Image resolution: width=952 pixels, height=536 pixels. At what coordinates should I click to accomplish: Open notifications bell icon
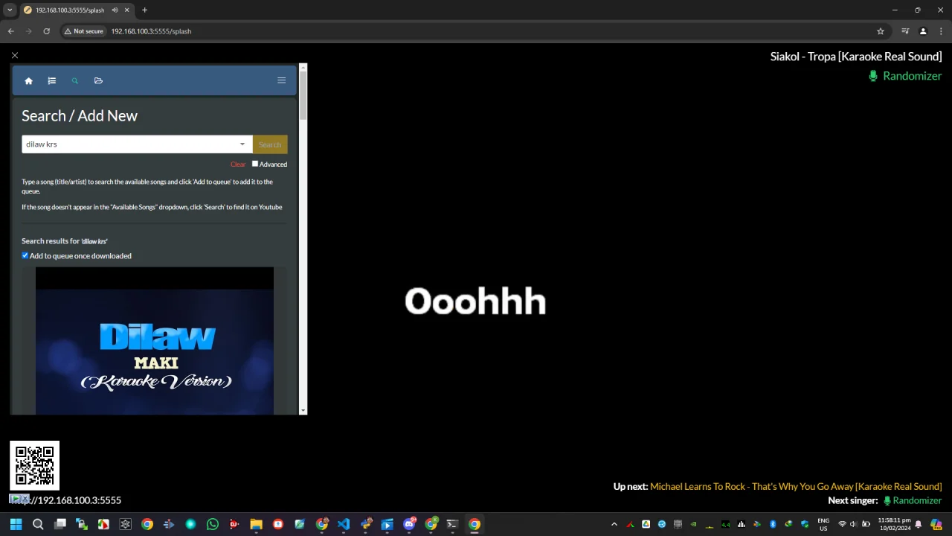point(918,524)
